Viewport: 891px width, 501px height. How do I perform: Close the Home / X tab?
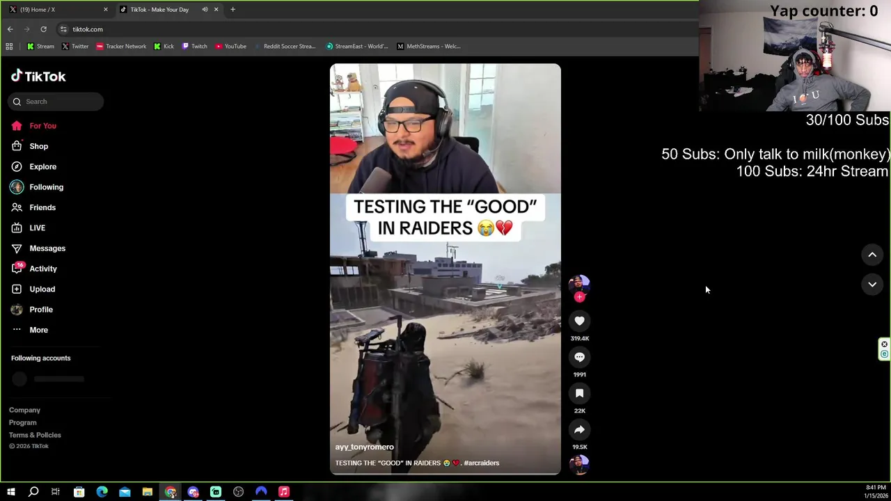point(106,10)
